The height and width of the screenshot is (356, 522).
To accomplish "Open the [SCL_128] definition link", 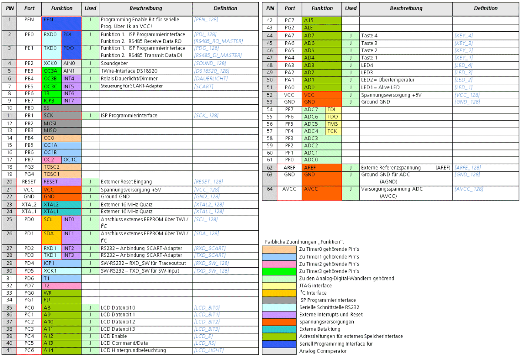I will (x=206, y=220).
